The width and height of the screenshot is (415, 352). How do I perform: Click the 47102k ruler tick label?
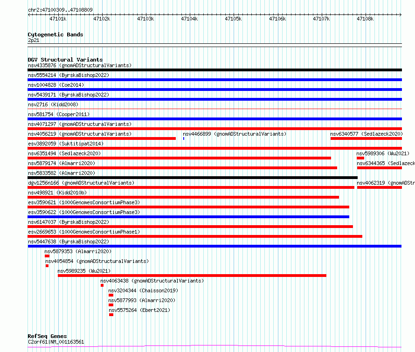(102, 19)
